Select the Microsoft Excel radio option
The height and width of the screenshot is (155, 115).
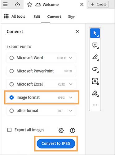click(x=11, y=84)
